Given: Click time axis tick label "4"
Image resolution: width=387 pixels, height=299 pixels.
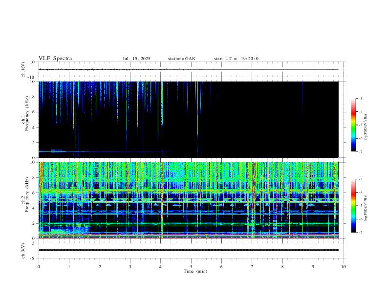Looking at the screenshot, I should pyautogui.click(x=161, y=267).
